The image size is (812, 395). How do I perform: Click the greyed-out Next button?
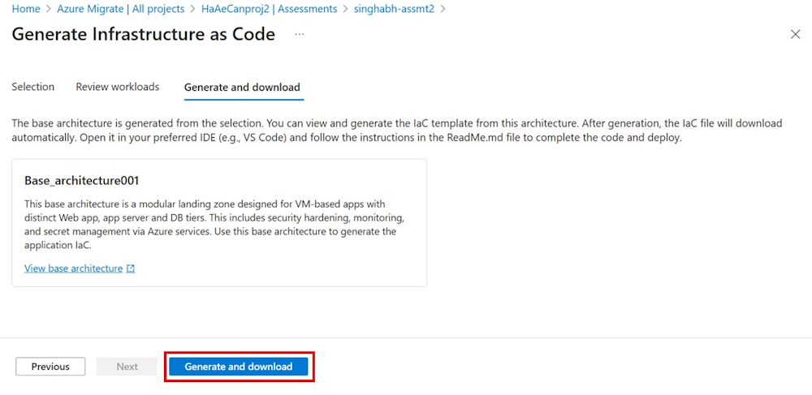(127, 367)
